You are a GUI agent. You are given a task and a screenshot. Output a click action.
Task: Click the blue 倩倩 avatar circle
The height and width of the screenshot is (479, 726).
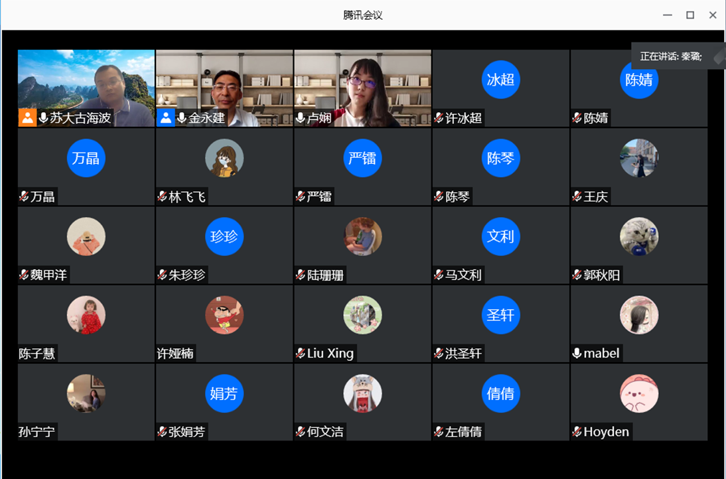pos(500,393)
